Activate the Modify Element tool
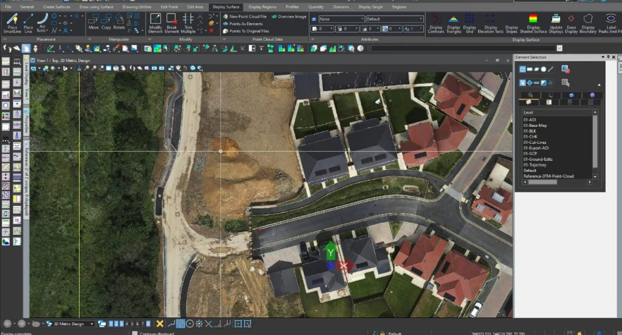Viewport: 622px width, 335px height. click(x=155, y=24)
